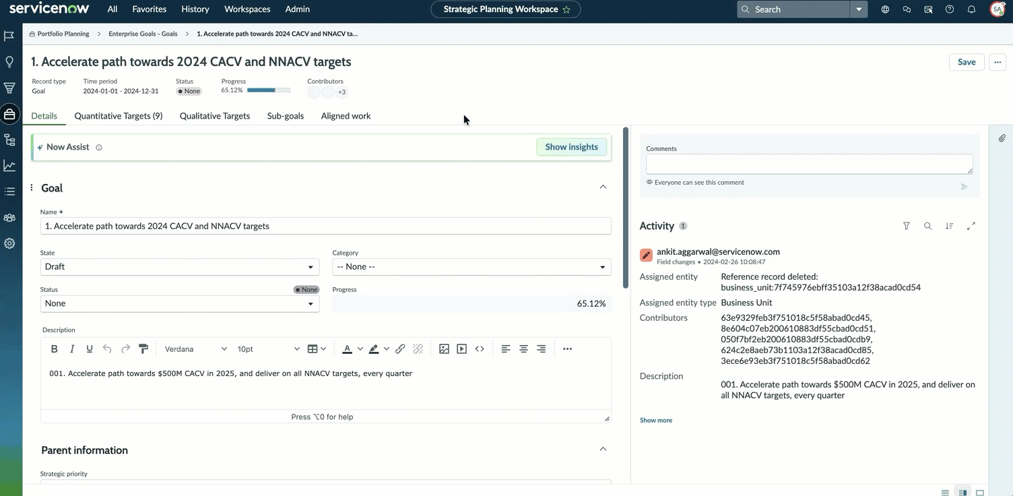1013x496 pixels.
Task: Expand the Activity panel to full view
Action: (x=971, y=226)
